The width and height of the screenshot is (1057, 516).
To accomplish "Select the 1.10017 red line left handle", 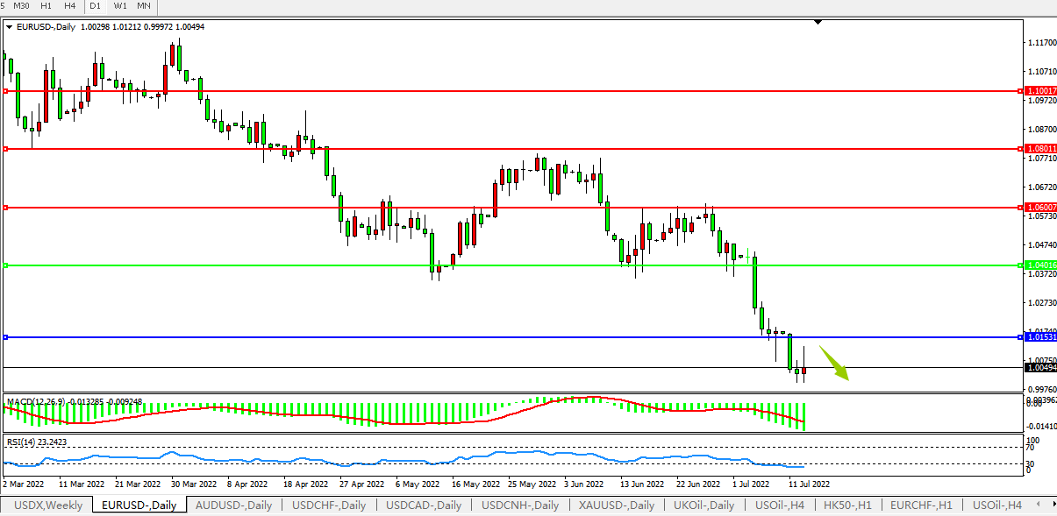I will 5,90.
